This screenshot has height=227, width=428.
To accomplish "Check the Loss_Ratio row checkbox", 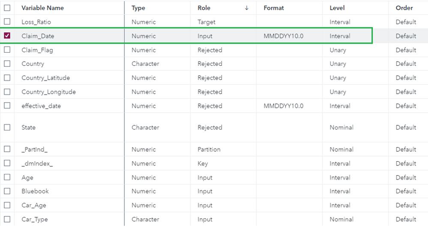I will click(7, 22).
